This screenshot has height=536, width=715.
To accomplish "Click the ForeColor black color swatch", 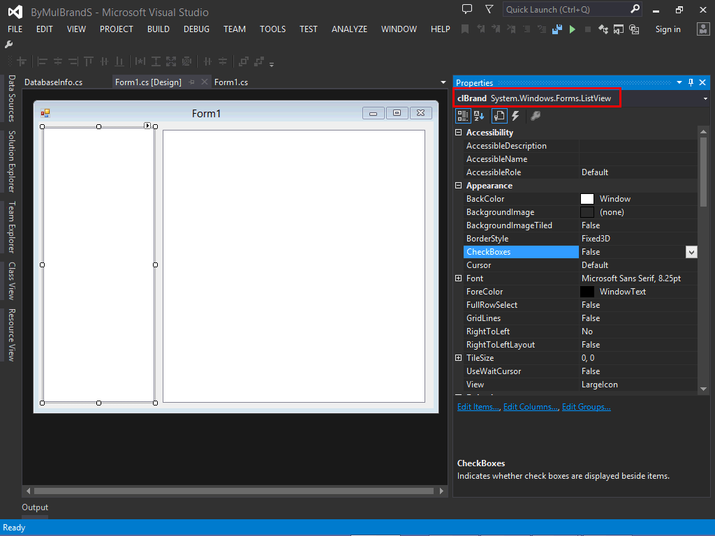I will pyautogui.click(x=587, y=292).
